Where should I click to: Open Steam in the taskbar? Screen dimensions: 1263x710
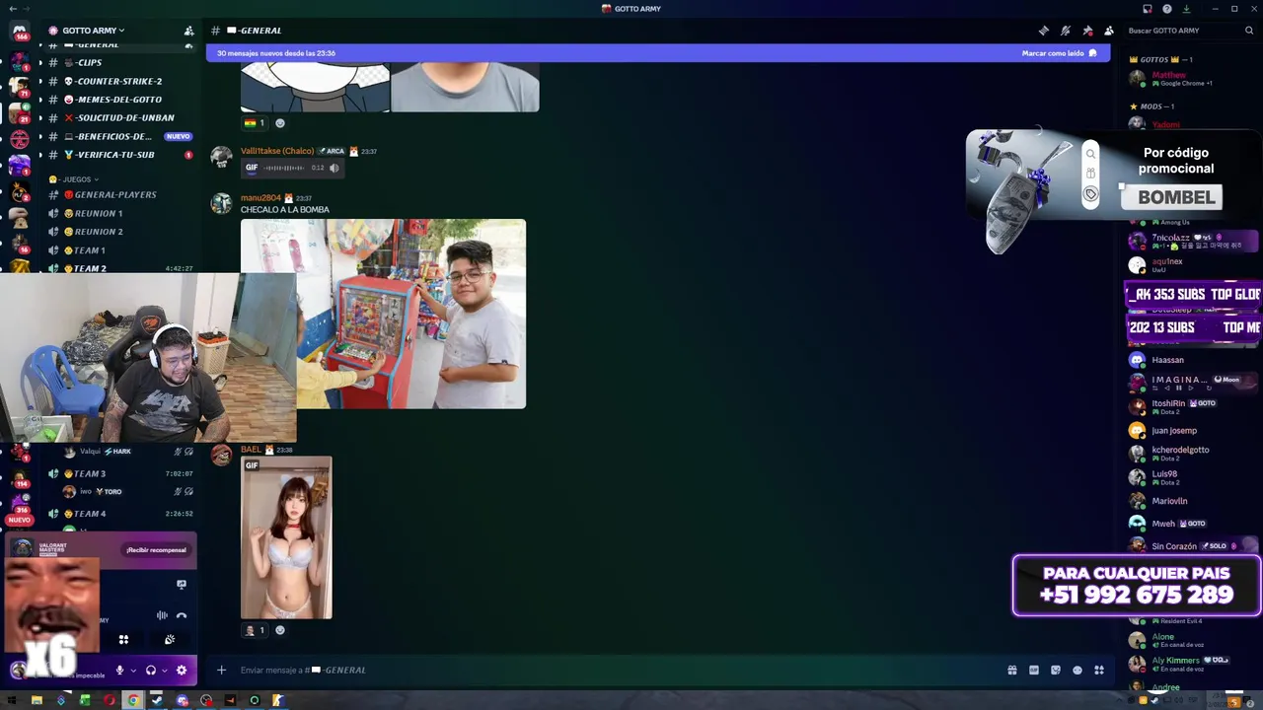[158, 700]
